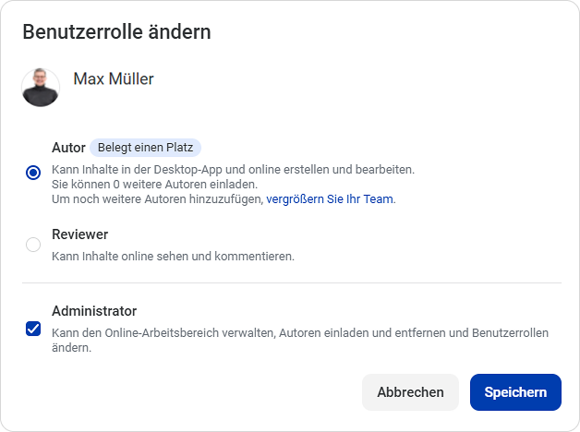Click the Autor role heading
The height and width of the screenshot is (432, 580).
[68, 148]
